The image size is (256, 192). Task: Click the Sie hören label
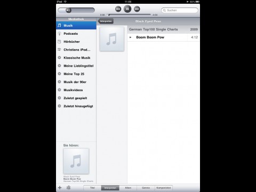tap(71, 146)
